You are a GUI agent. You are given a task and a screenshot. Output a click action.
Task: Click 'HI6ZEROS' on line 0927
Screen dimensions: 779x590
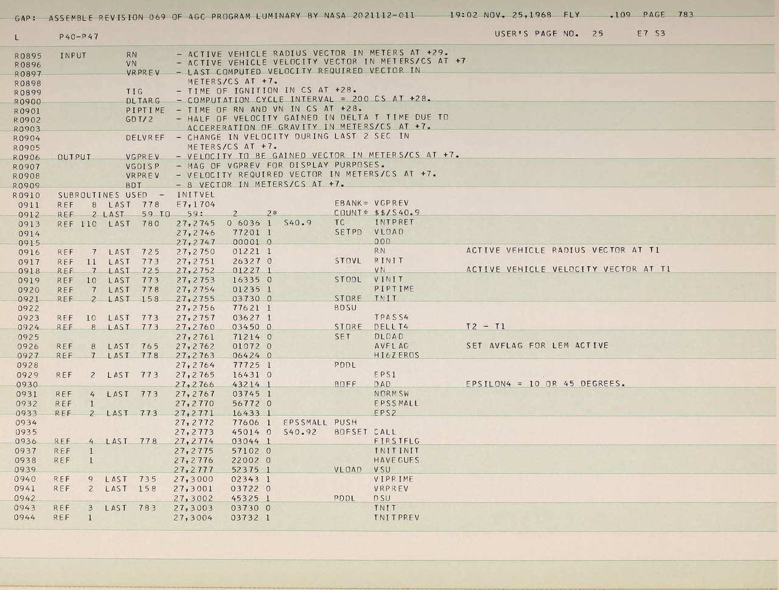[x=397, y=355]
